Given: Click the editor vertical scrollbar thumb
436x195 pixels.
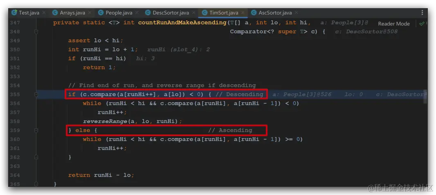Looking at the screenshot, I should [425, 96].
